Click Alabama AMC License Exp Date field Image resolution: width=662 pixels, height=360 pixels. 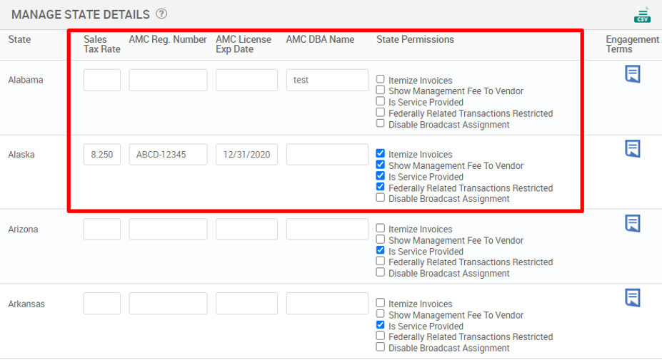point(246,80)
